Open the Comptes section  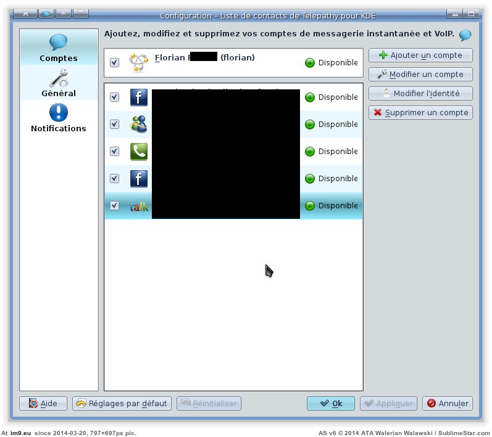[59, 47]
